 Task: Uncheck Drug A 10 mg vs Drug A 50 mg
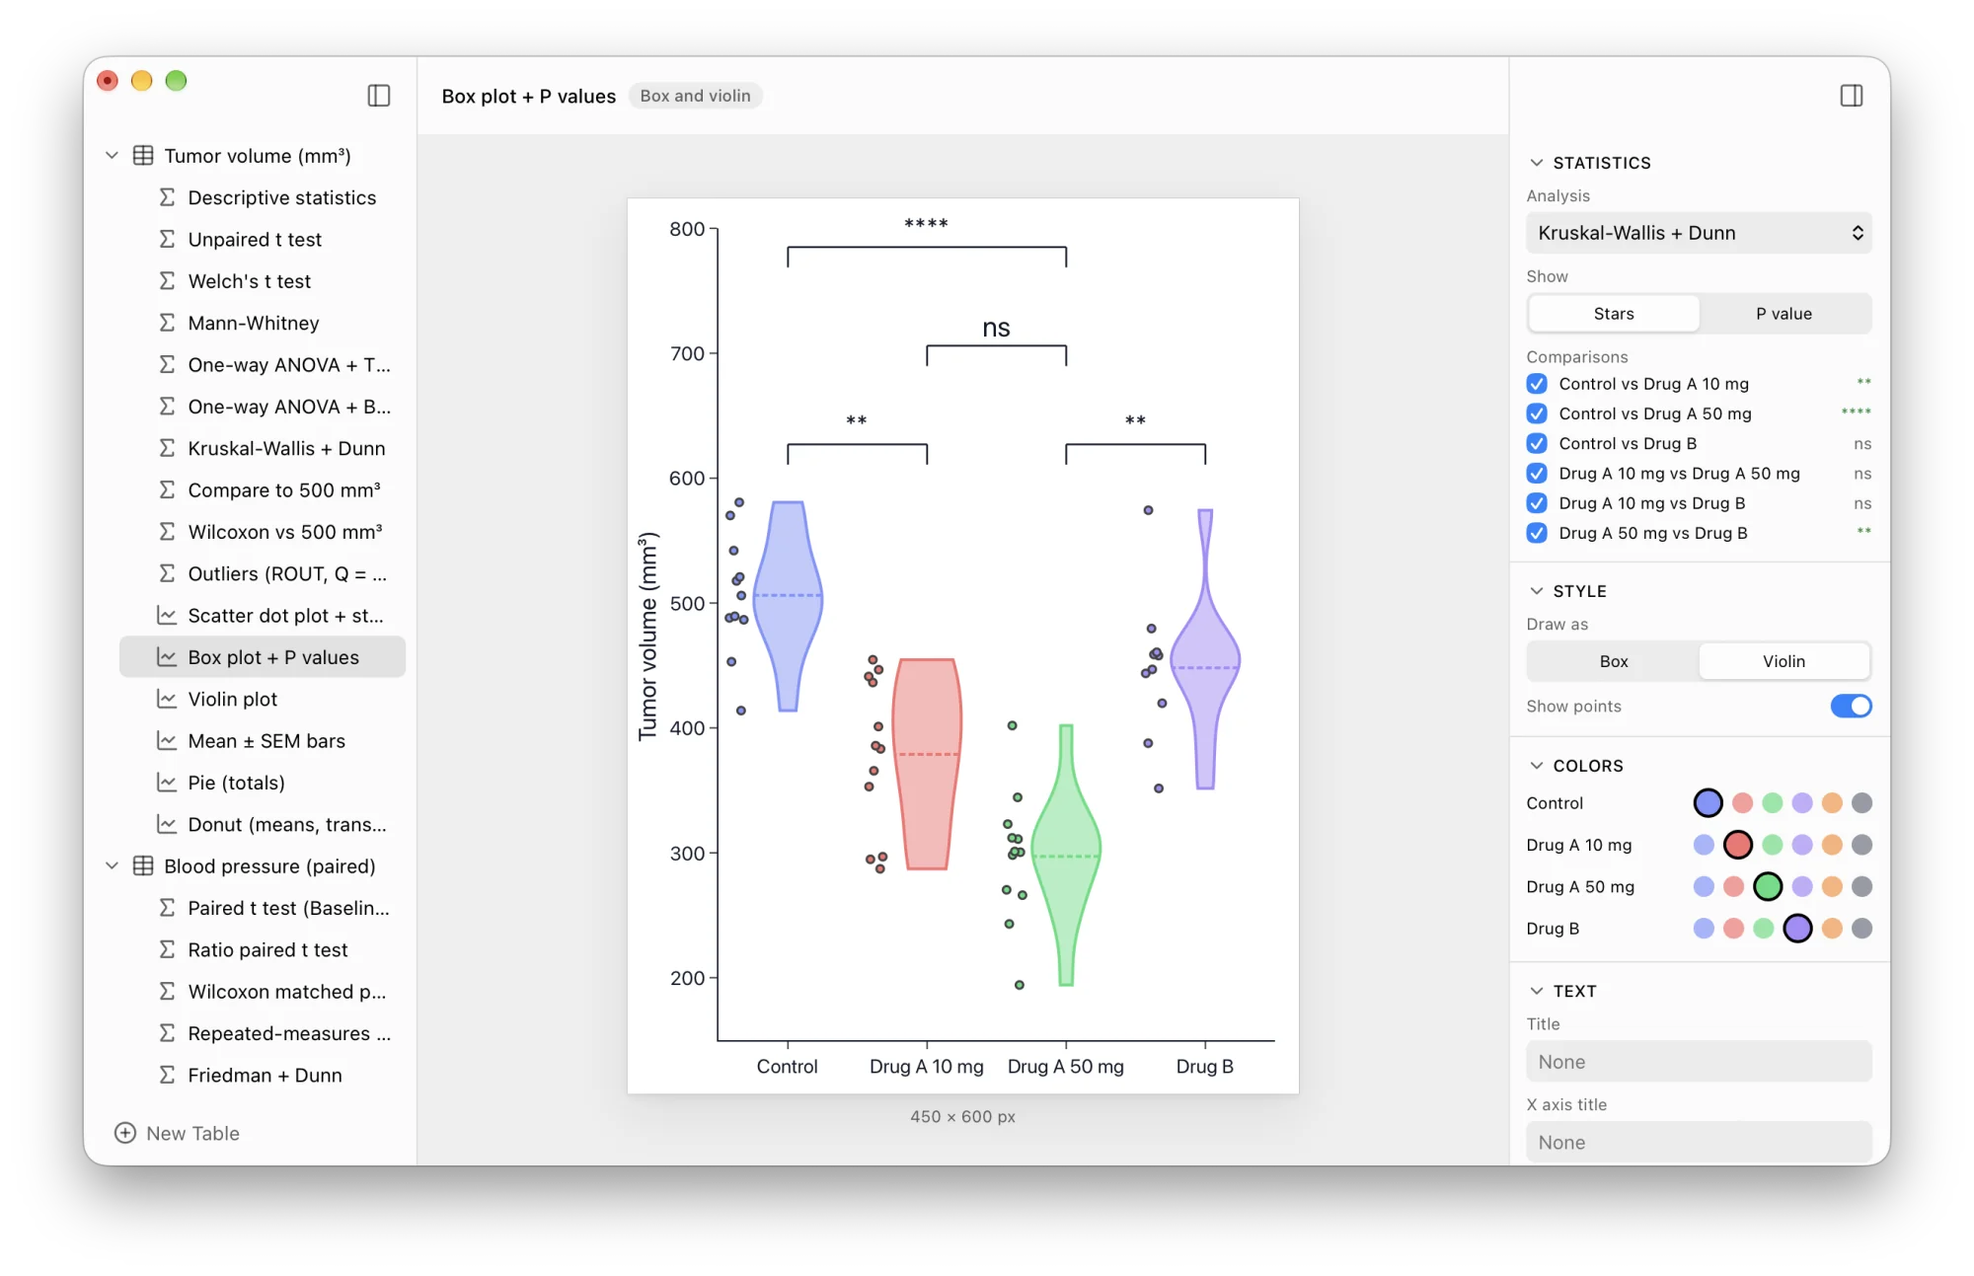1537,474
